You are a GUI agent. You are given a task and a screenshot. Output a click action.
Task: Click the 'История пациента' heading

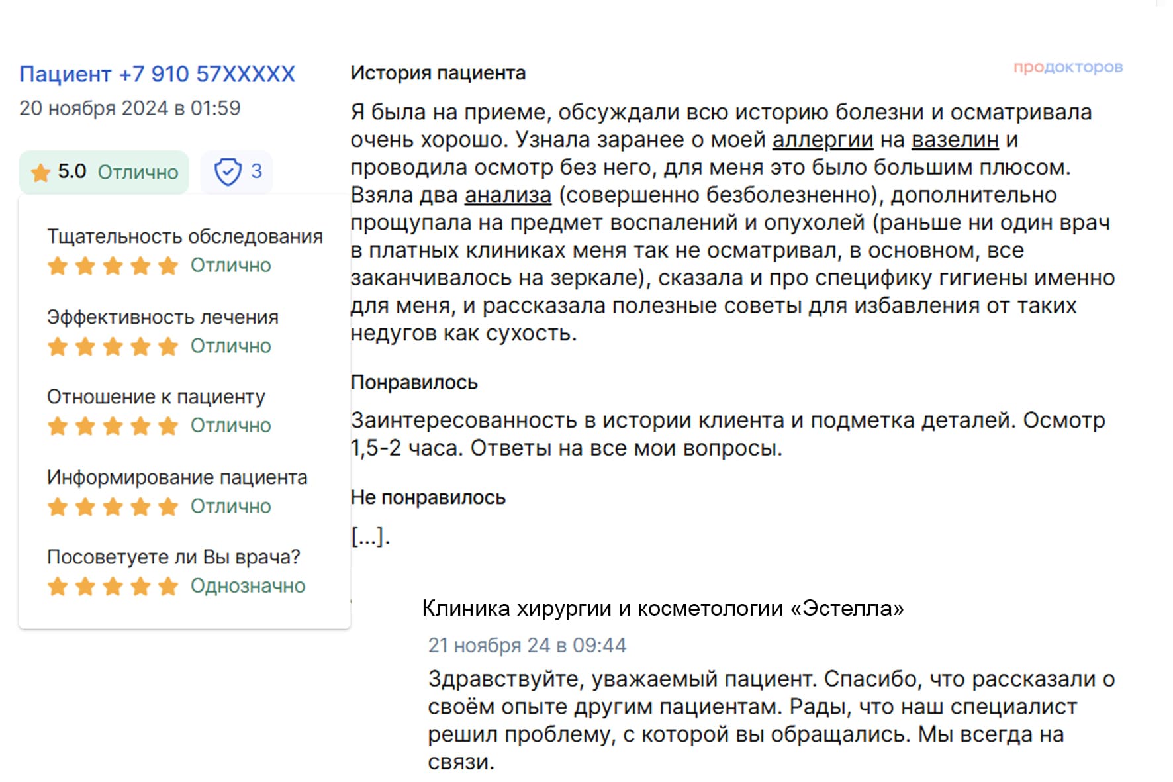[438, 73]
